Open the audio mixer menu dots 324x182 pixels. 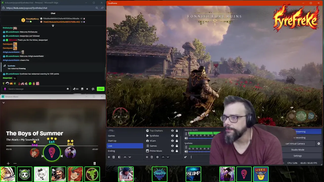[191, 157]
